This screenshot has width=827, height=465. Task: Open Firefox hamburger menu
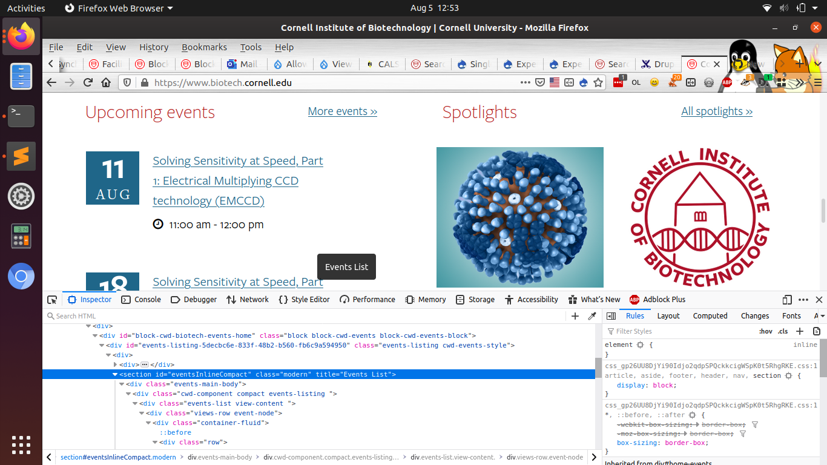(x=818, y=82)
